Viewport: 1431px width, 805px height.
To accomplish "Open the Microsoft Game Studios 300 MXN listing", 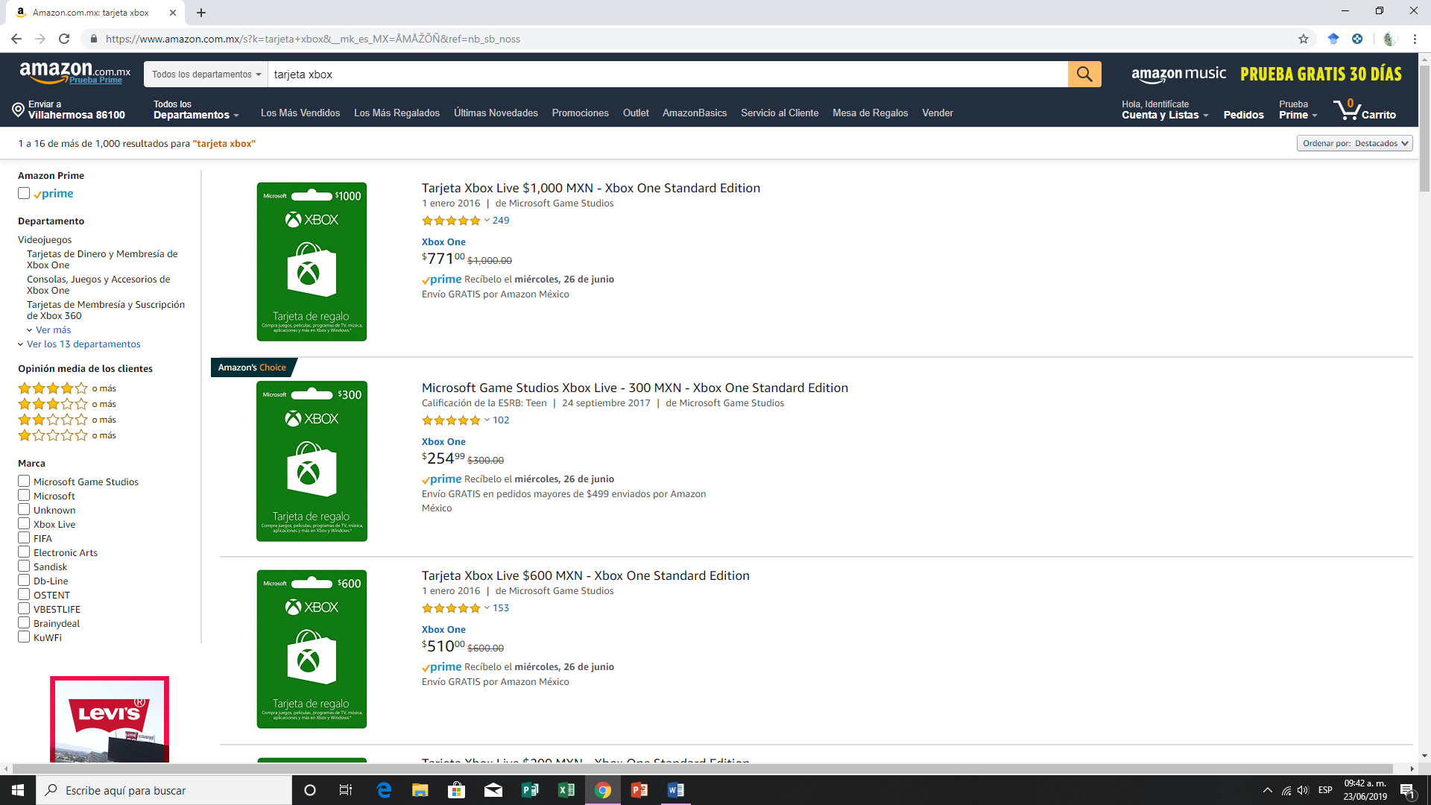I will coord(635,388).
